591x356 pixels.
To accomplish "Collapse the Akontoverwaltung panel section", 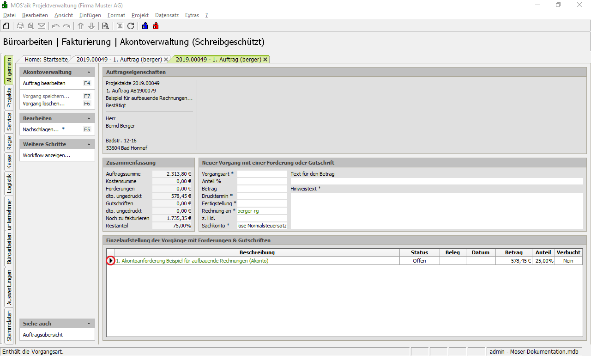I will pos(89,72).
